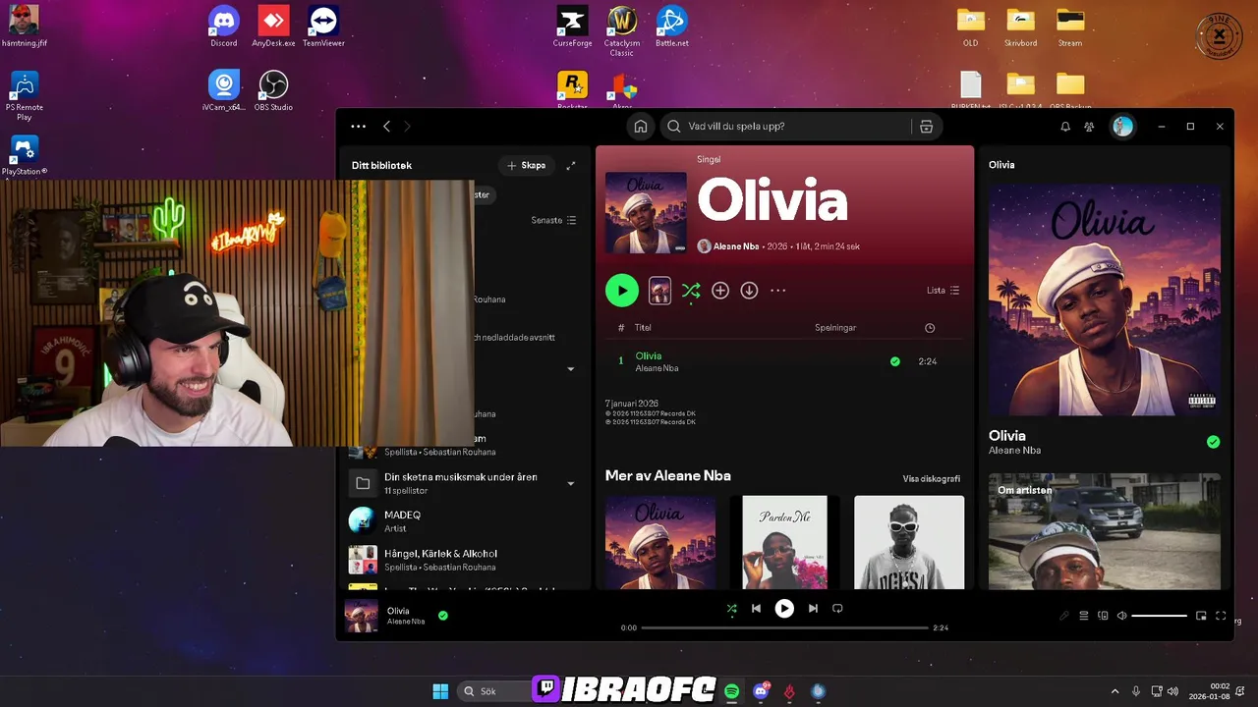Open the taskbar volume speaker icon
The image size is (1258, 707).
tap(1174, 691)
